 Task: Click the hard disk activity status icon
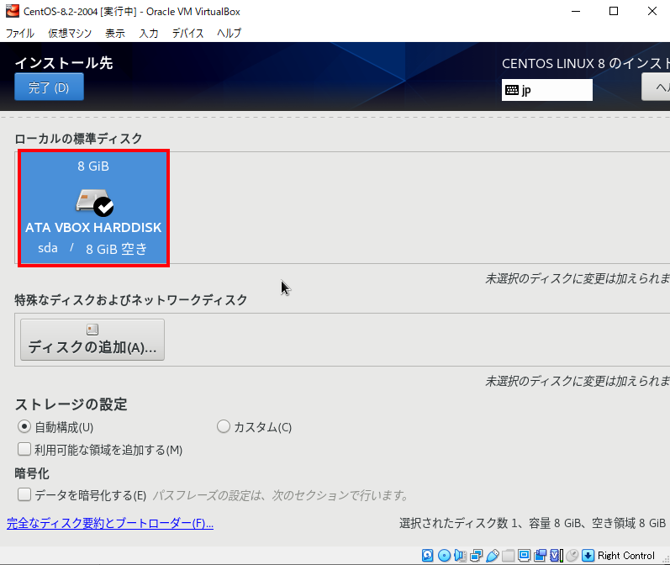[427, 555]
